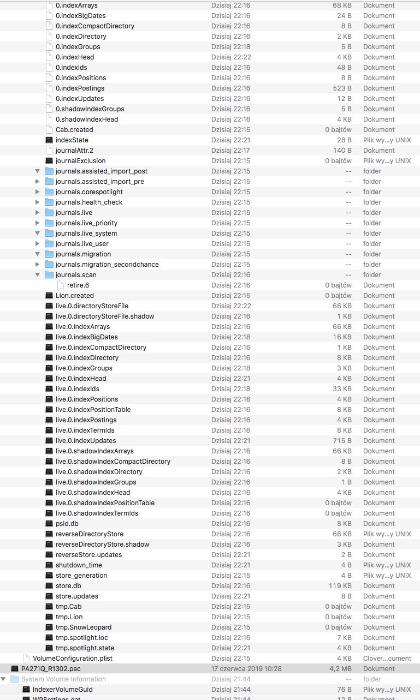Click the System Volume Information folder icon

tap(14, 679)
